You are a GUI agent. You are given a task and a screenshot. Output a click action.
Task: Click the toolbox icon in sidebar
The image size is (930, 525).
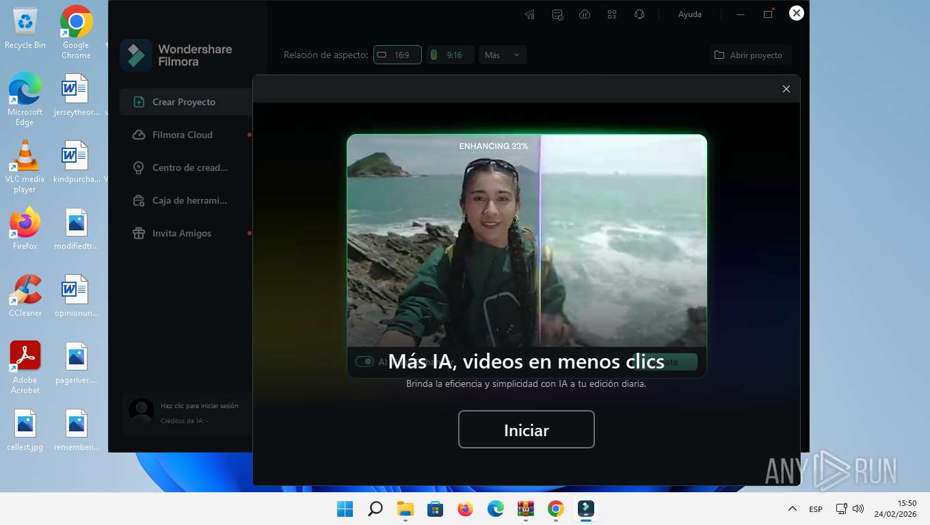coord(139,200)
